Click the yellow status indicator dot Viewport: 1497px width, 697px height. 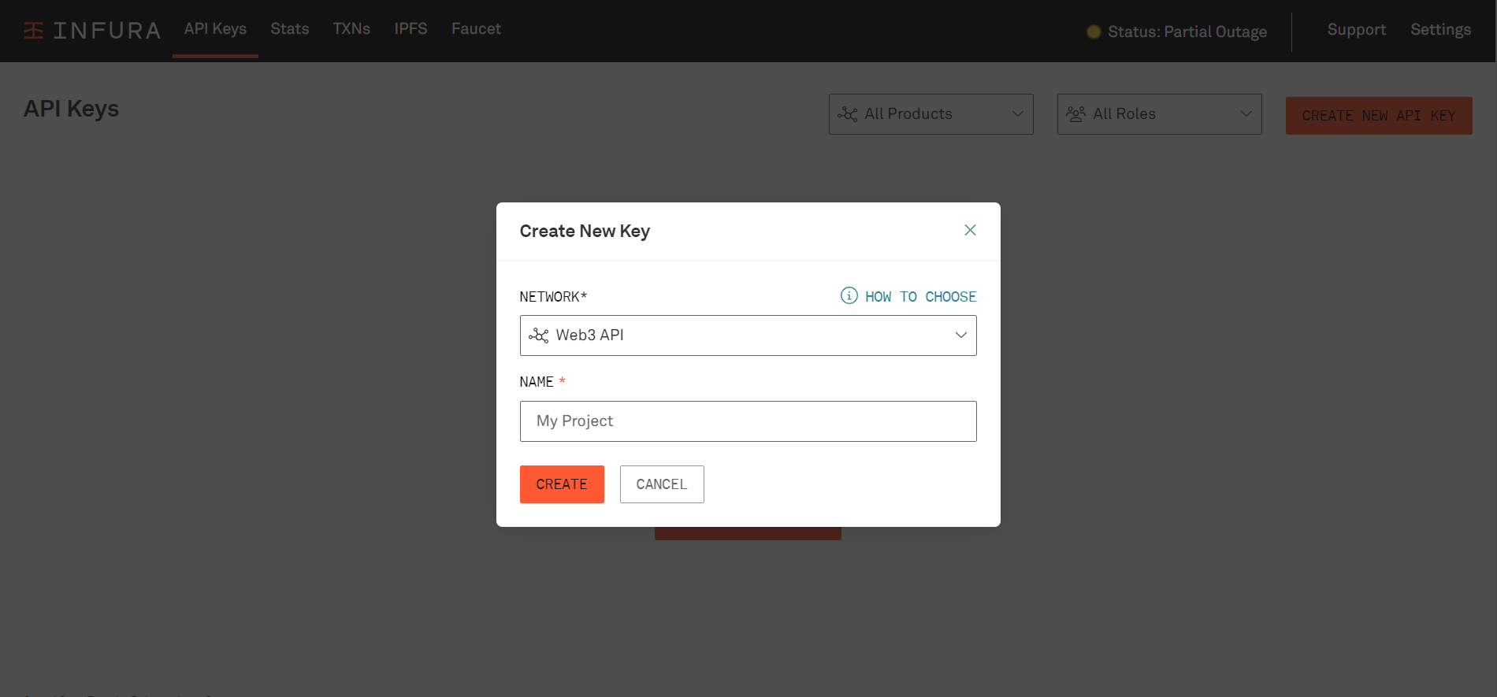click(x=1094, y=32)
